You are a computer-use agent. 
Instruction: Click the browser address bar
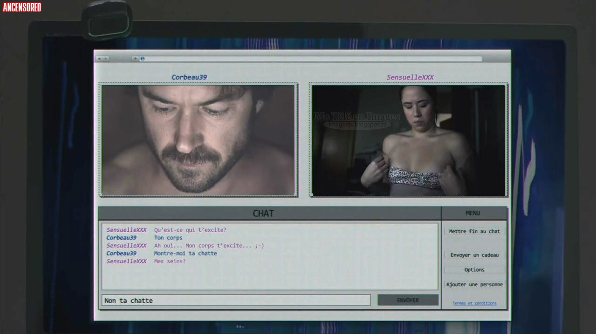click(312, 59)
